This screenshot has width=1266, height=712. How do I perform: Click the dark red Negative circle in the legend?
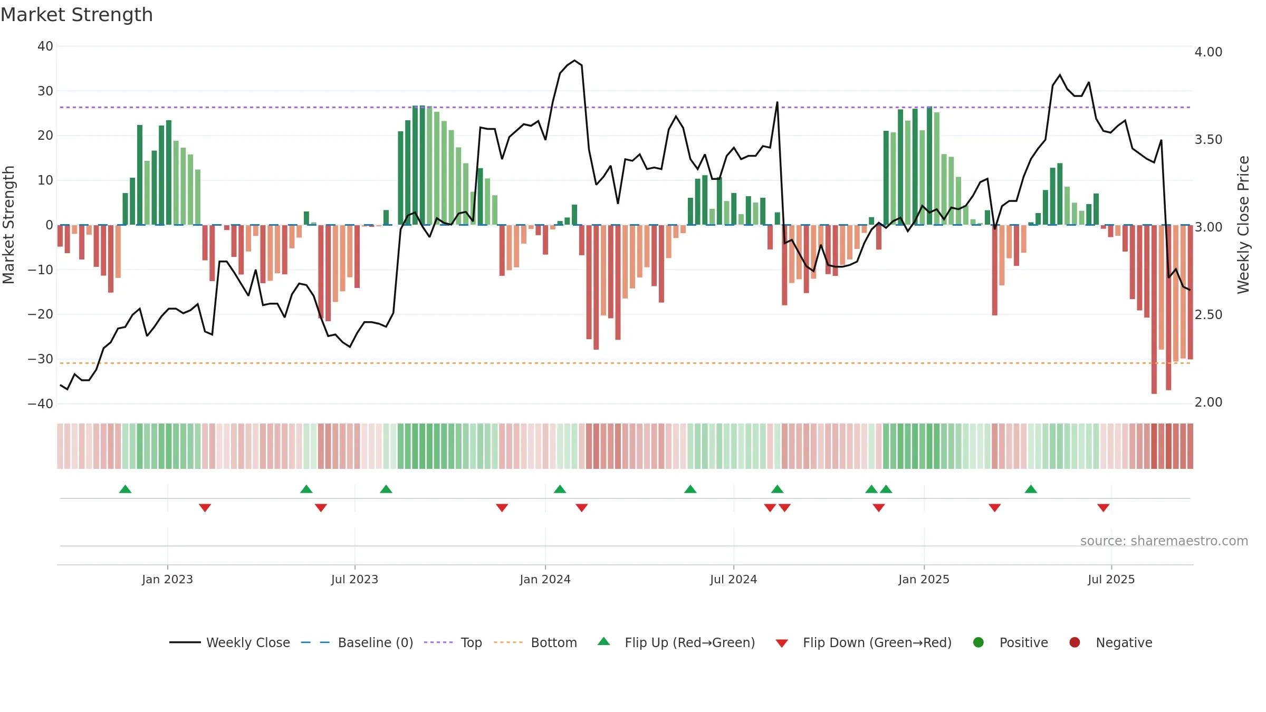[1075, 642]
